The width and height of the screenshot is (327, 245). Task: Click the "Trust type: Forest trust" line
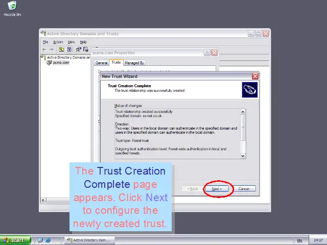[x=132, y=141]
